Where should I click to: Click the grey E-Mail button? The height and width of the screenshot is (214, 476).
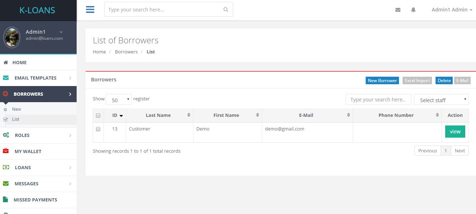pyautogui.click(x=462, y=80)
